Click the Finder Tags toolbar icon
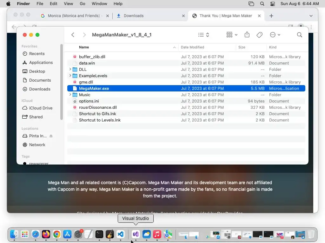The height and width of the screenshot is (243, 325). coord(259,35)
